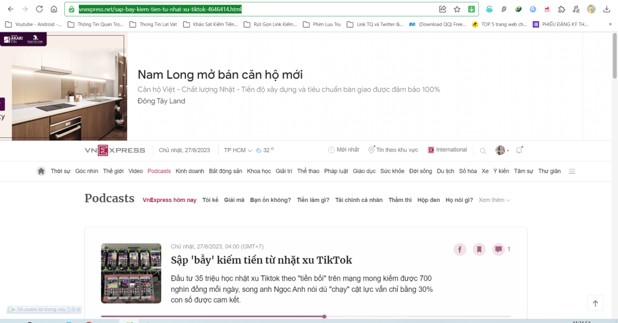Open the browser profile avatar
This screenshot has height=323, width=618.
(x=591, y=9)
